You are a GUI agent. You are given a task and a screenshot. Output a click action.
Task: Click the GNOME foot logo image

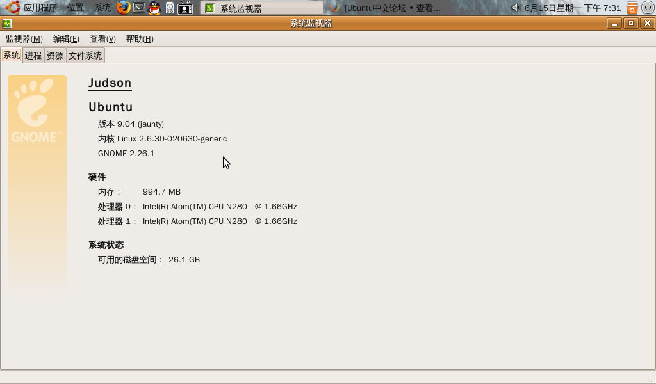[37, 110]
